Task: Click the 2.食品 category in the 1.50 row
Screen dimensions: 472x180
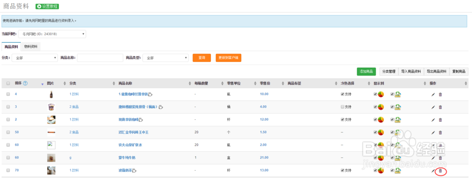Action: point(74,133)
